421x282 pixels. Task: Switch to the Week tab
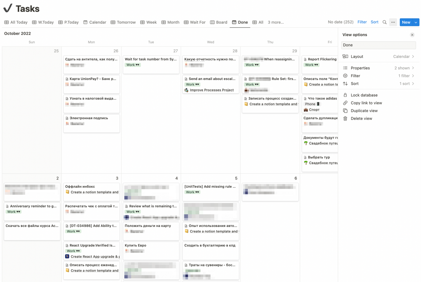pos(148,22)
